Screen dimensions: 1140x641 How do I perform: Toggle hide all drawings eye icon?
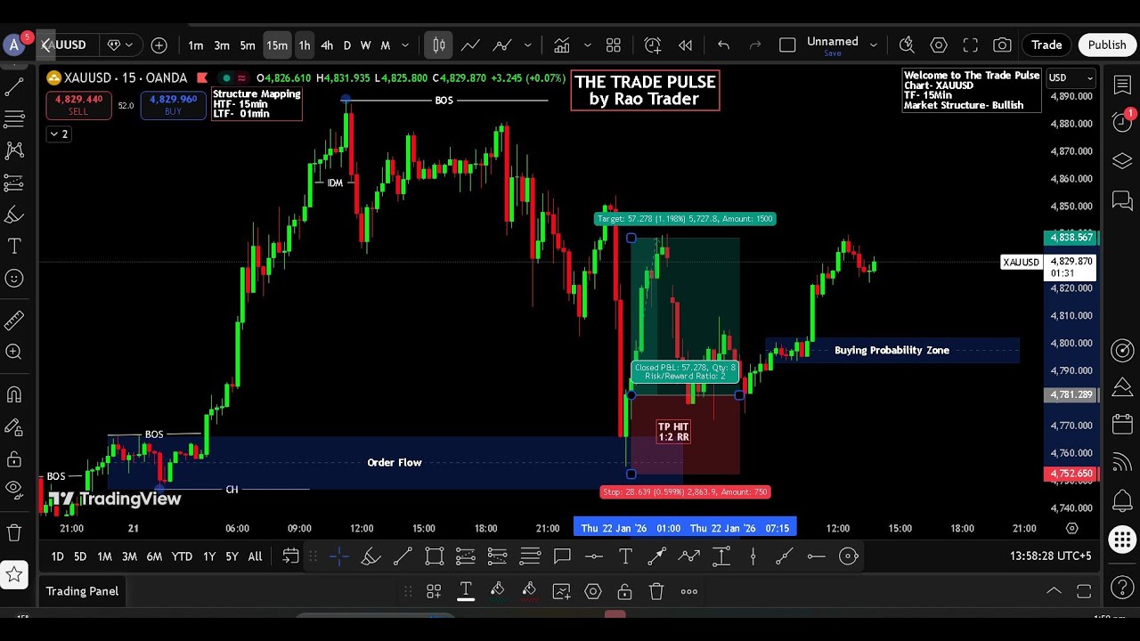click(x=14, y=488)
